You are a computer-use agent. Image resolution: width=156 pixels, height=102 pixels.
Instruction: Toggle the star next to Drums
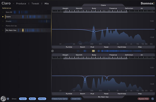point(3,21)
